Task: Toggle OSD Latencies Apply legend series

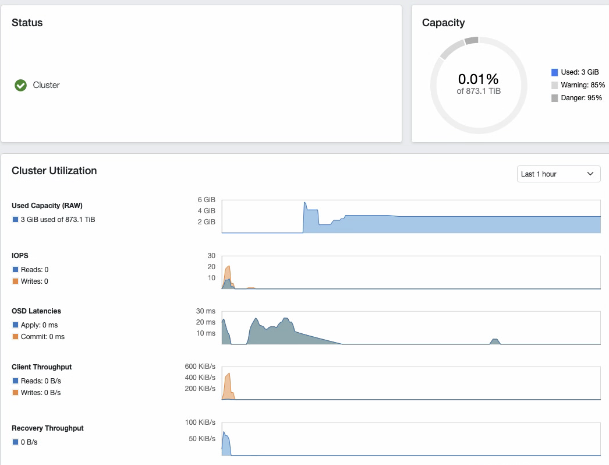Action: point(15,325)
